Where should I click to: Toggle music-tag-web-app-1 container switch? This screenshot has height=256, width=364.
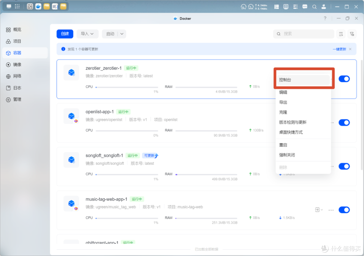(344, 210)
